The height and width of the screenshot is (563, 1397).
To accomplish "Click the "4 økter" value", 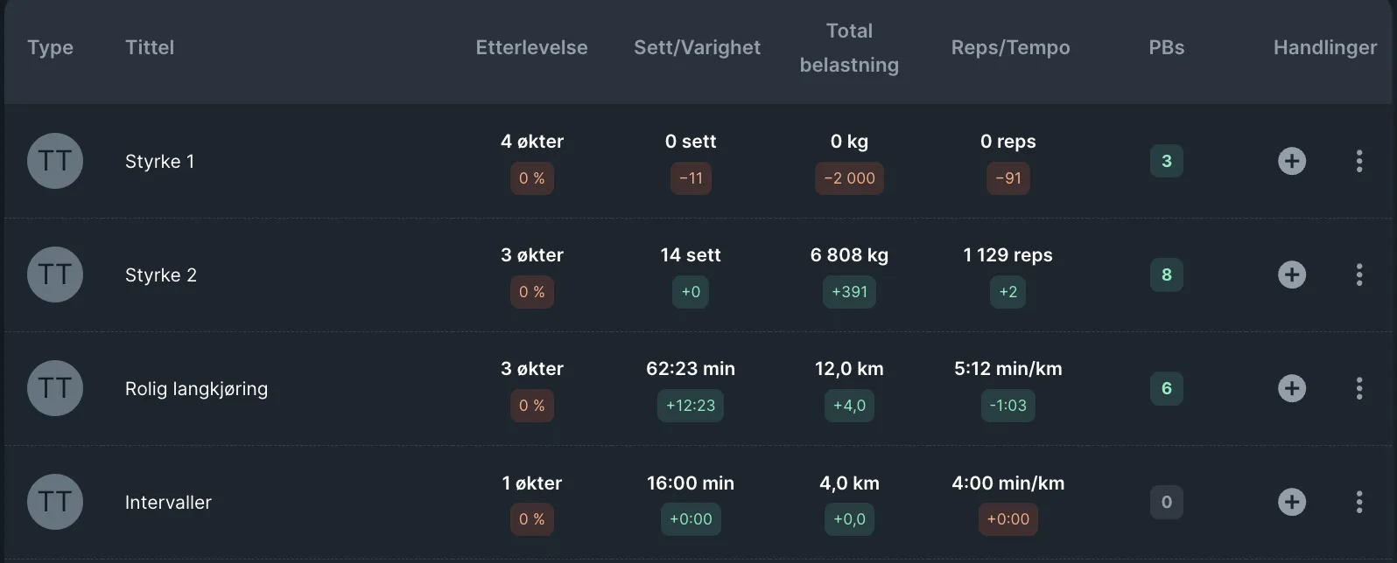I will [x=532, y=141].
